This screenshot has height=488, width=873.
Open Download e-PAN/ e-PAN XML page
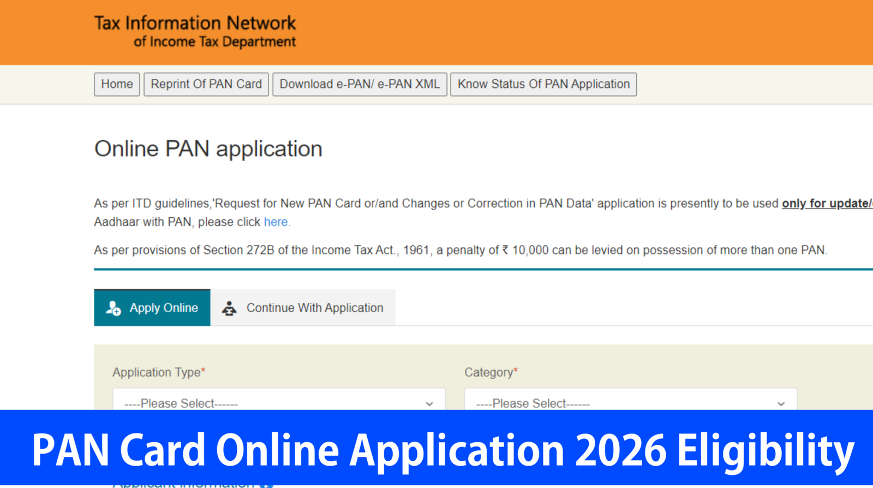click(360, 84)
